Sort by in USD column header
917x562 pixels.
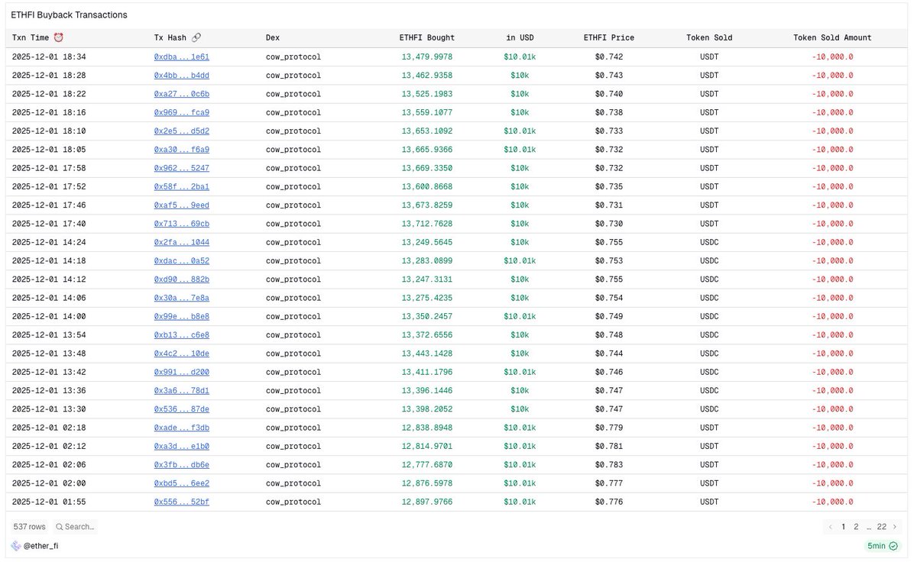pyautogui.click(x=520, y=37)
